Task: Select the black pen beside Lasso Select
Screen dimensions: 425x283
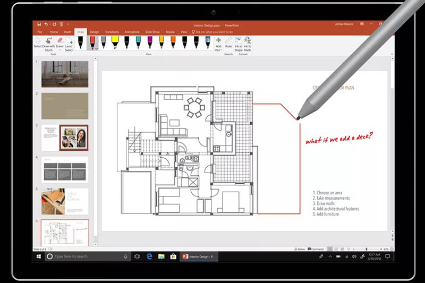Action: pyautogui.click(x=81, y=43)
